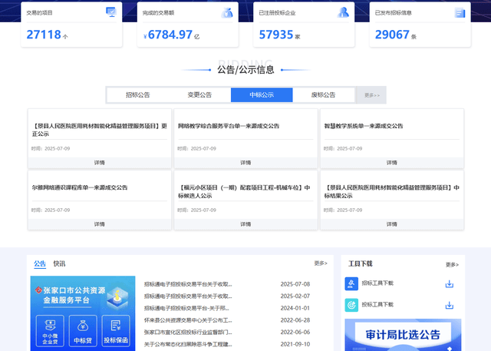Click the user icon on the 已注册投标企业 card
This screenshot has height=351, width=491.
(344, 12)
